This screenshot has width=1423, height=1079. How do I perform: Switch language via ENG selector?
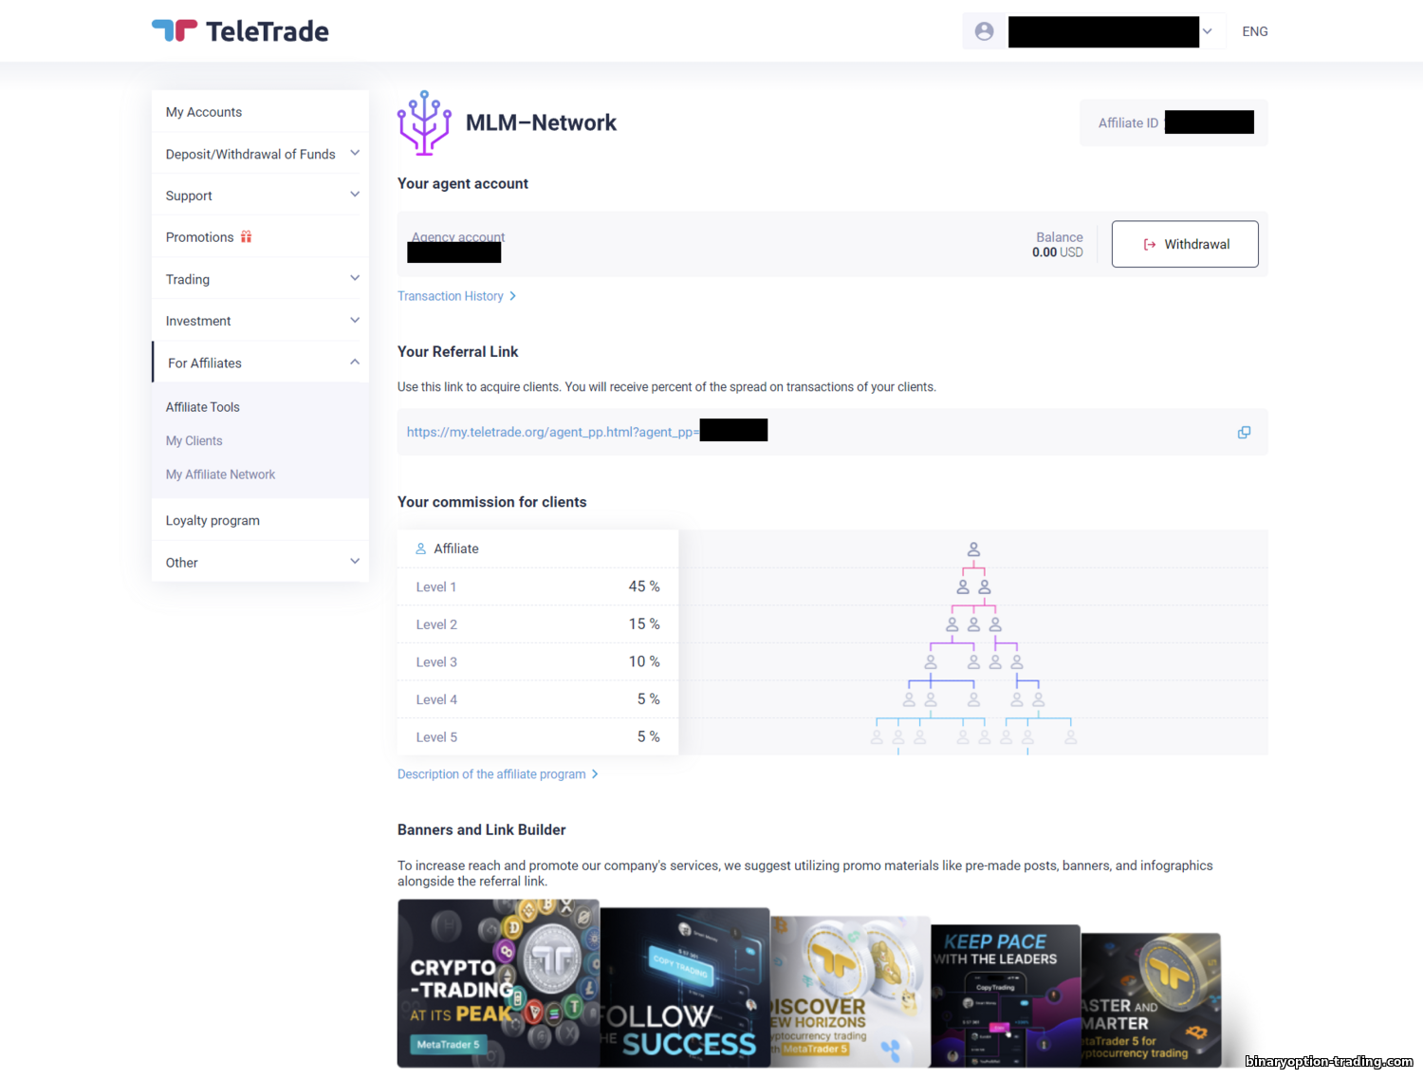1255,31
